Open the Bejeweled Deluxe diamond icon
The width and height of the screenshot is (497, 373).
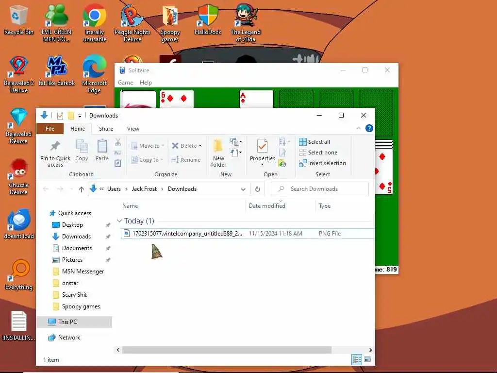tap(18, 126)
